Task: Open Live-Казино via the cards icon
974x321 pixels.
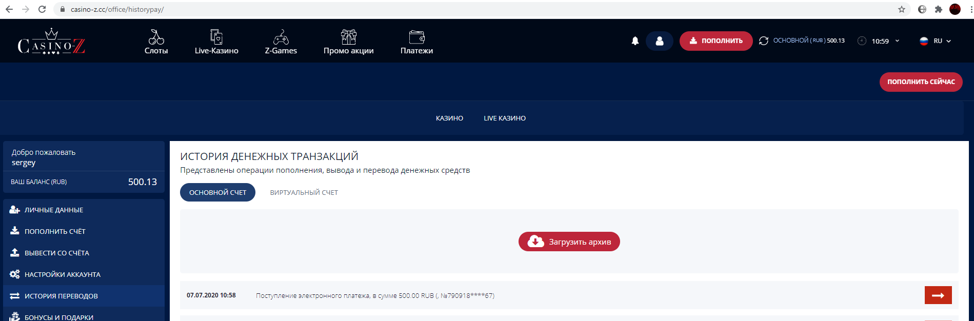Action: pyautogui.click(x=216, y=37)
